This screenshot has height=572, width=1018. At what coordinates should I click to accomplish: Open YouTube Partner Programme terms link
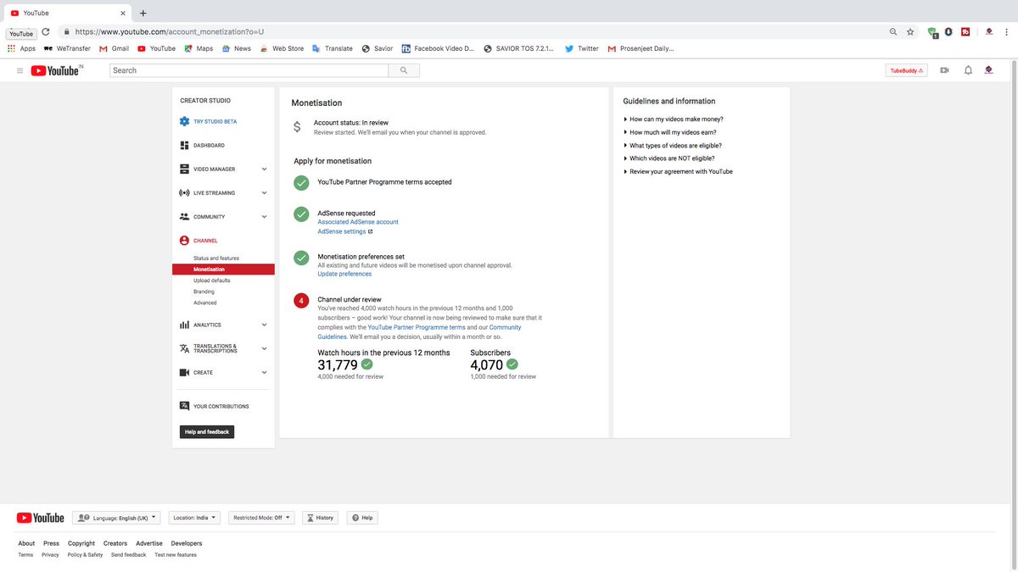pos(417,327)
